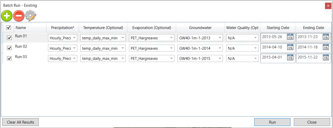Screen dimensions: 333x128
Task: Open Run 03 Precipitation dropdown
Action: point(63,58)
